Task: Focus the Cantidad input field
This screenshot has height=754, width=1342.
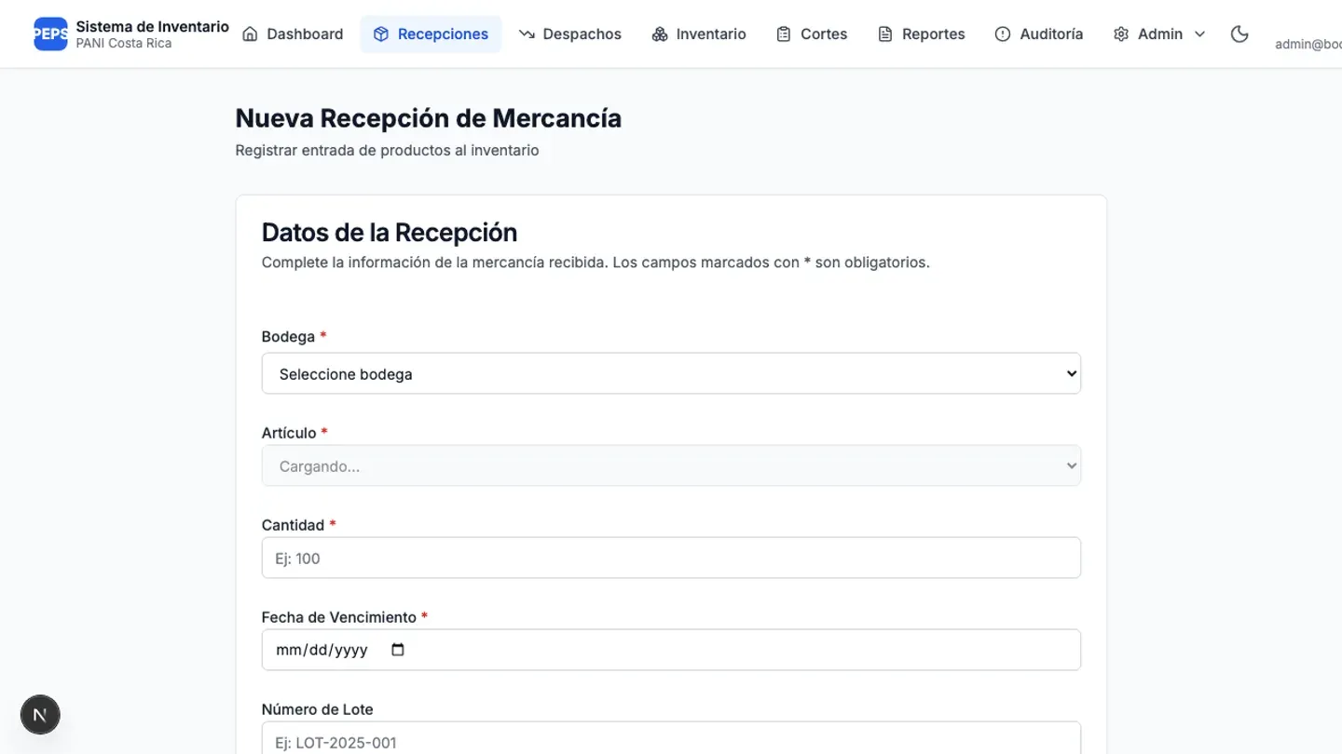Action: [671, 558]
